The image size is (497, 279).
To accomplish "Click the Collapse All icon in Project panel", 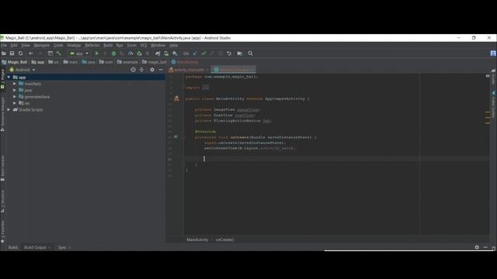I will [141, 70].
